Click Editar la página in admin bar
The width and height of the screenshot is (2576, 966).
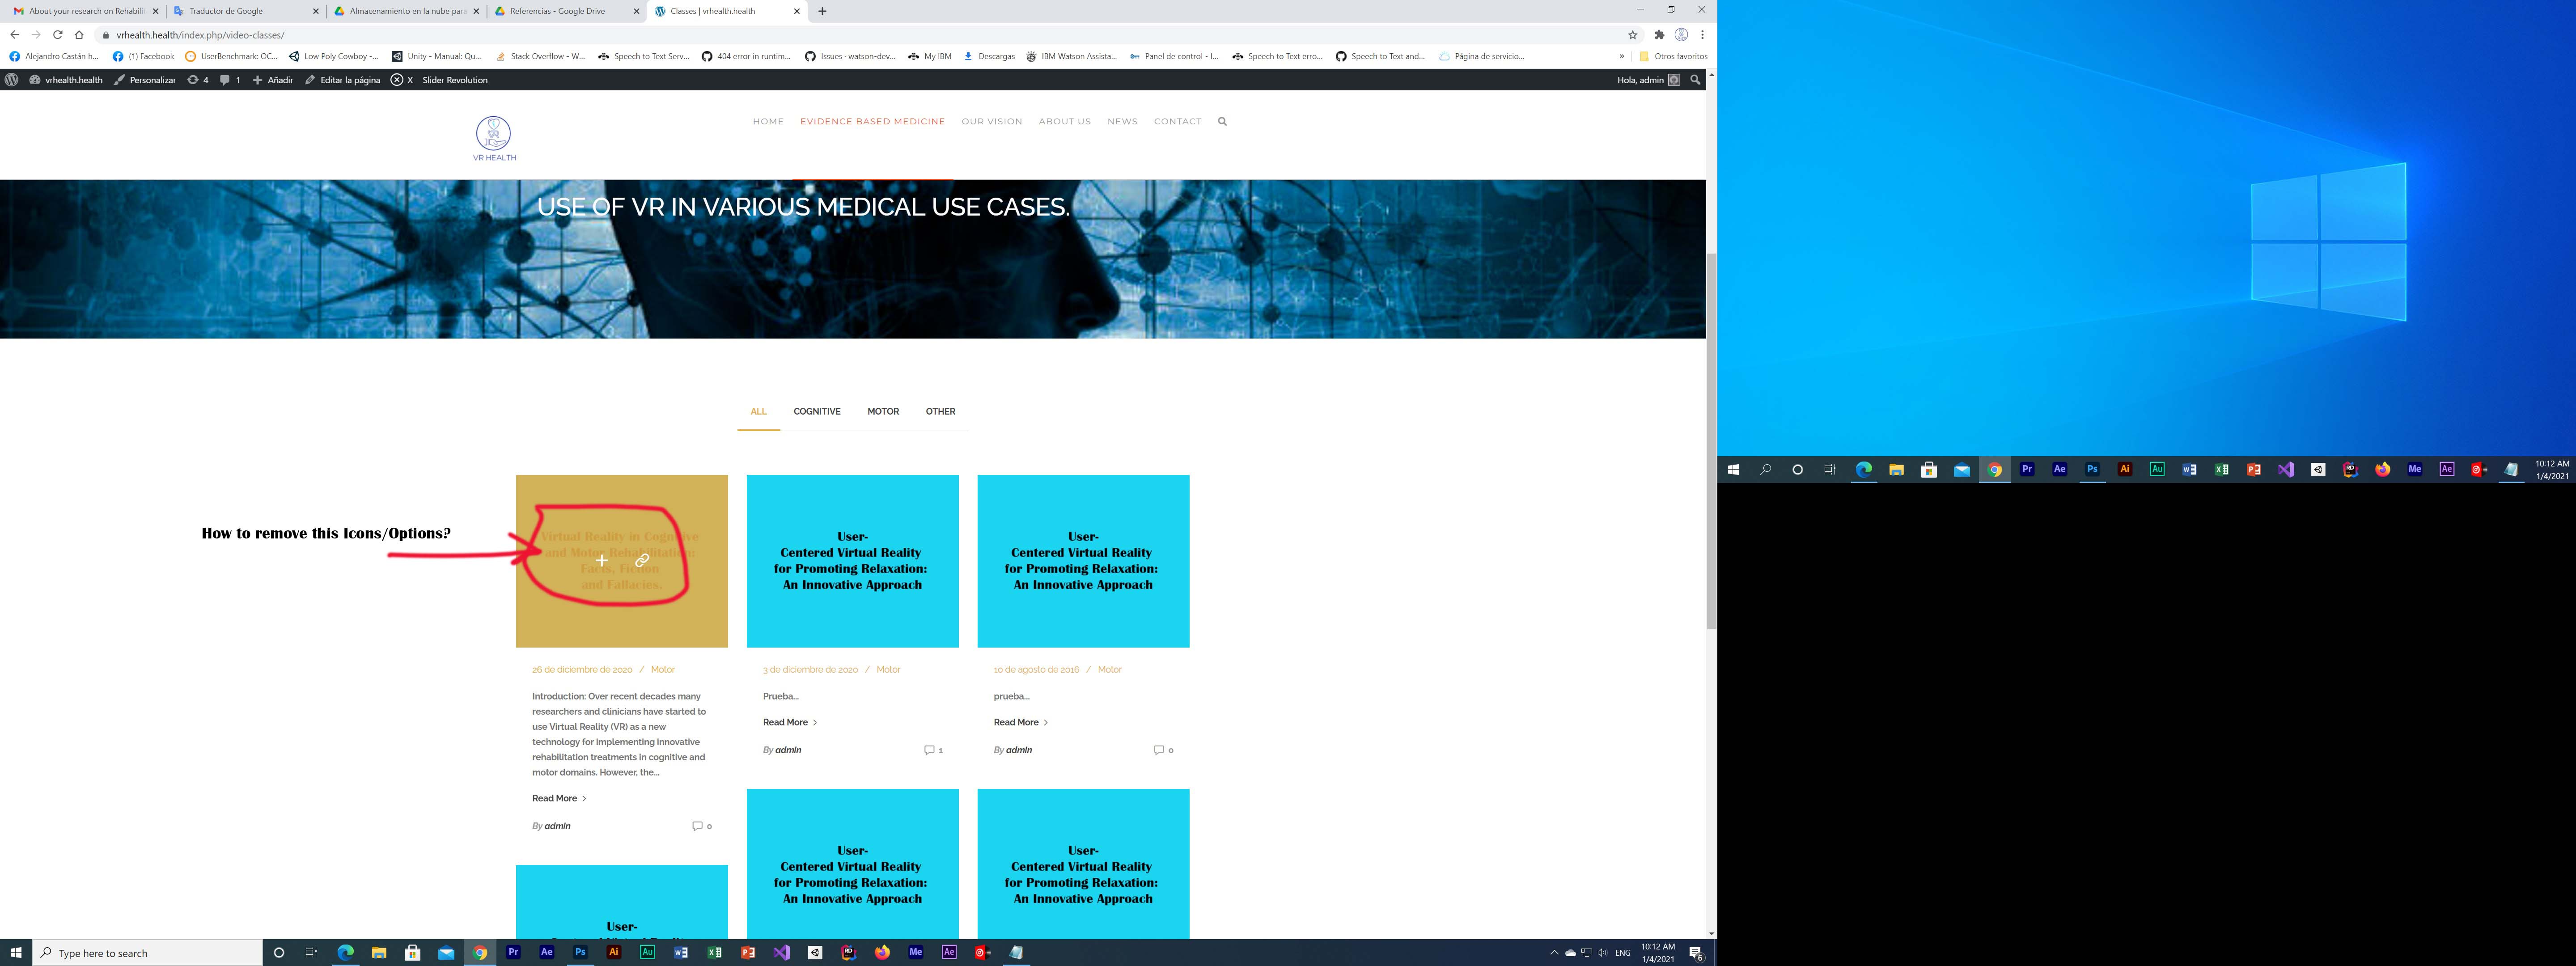343,80
